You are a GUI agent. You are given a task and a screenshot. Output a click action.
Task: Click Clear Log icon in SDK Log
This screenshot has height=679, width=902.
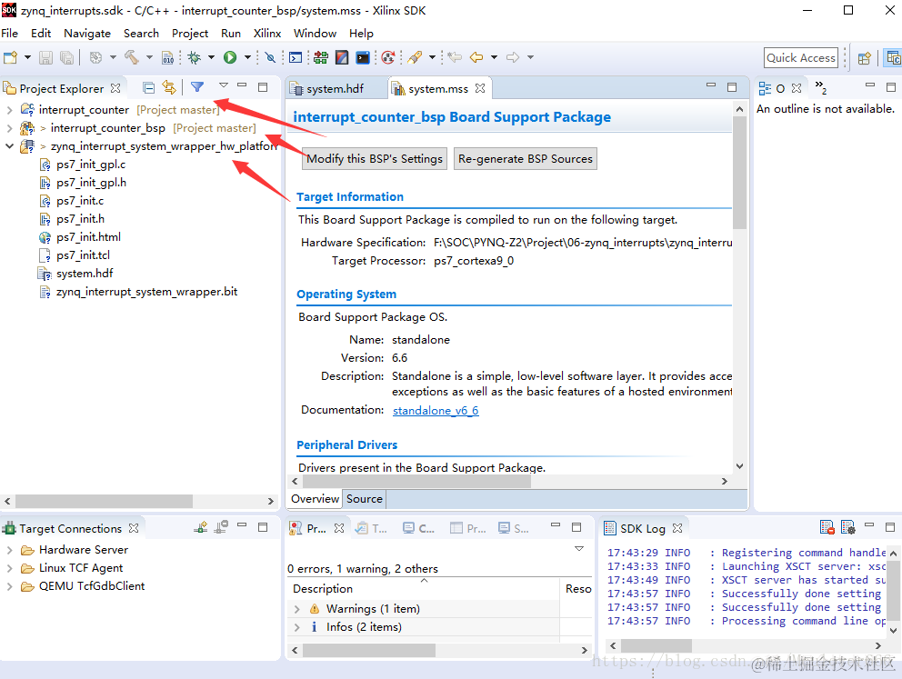click(827, 527)
